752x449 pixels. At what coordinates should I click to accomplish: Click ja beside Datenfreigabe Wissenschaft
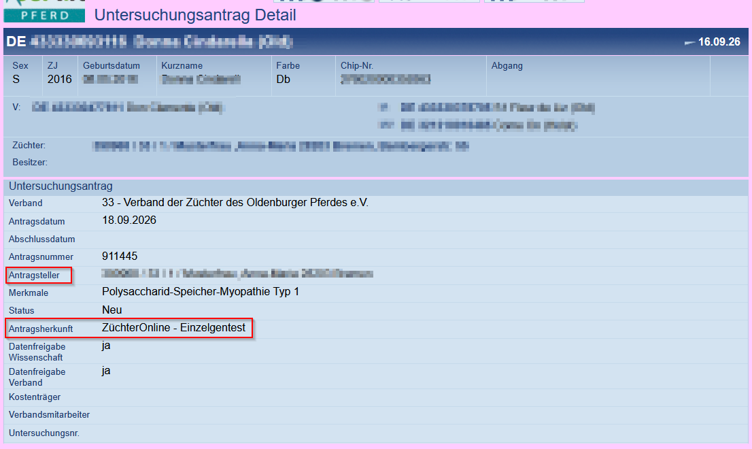tap(106, 346)
